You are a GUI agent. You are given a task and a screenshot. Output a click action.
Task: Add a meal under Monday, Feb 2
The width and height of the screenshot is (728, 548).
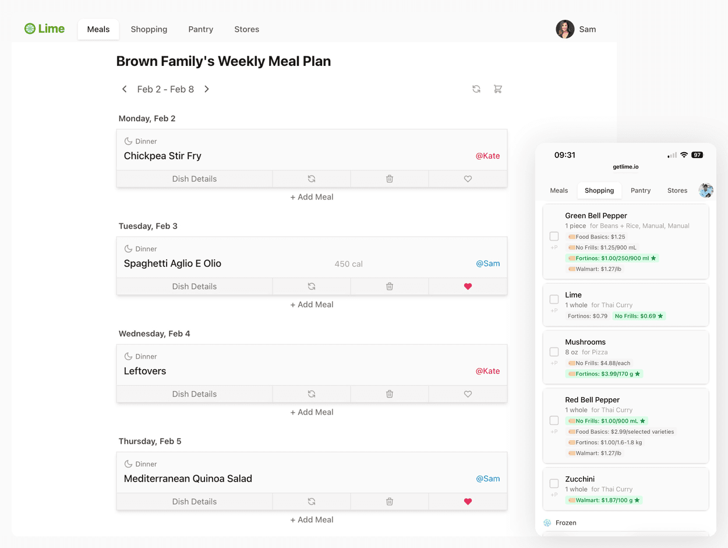[x=312, y=197]
